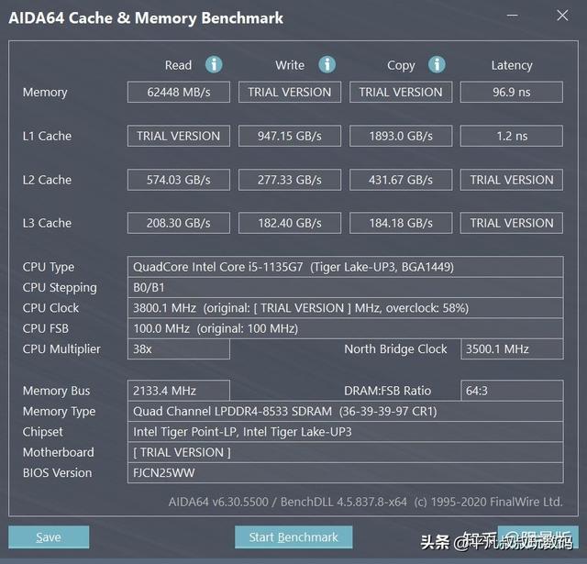Click the L1 Cache row label
587x564 pixels.
tap(47, 136)
